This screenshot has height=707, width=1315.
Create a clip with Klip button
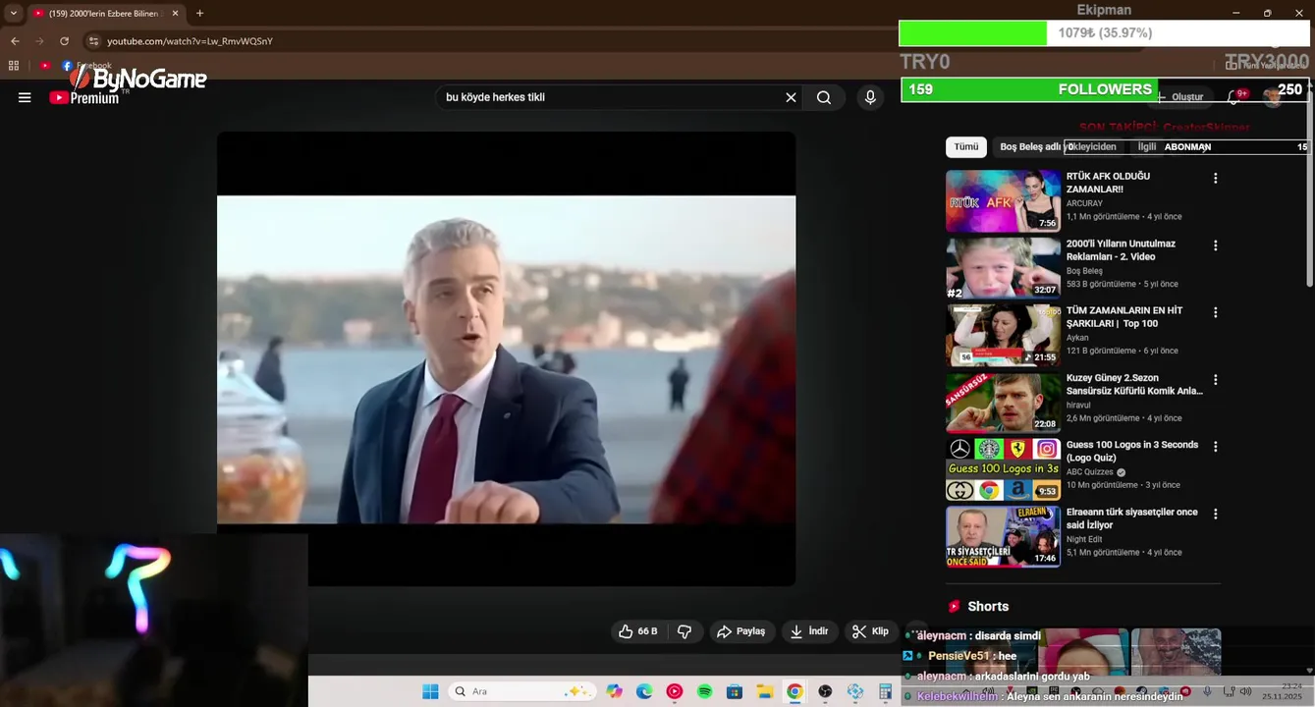pos(871,631)
